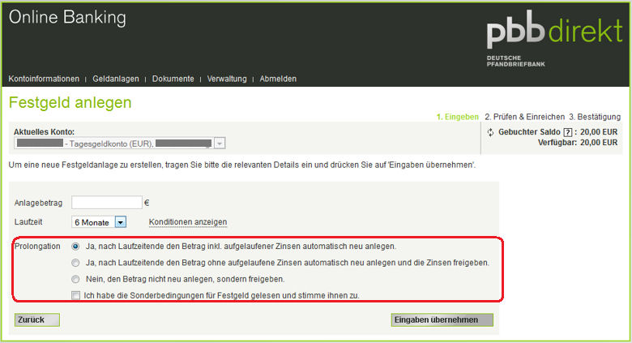Click into the Anlagebetrag amount field
This screenshot has height=343, width=632.
(107, 203)
